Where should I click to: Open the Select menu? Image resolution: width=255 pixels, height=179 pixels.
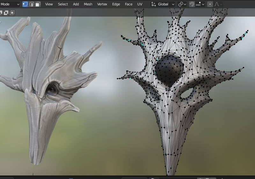63,4
